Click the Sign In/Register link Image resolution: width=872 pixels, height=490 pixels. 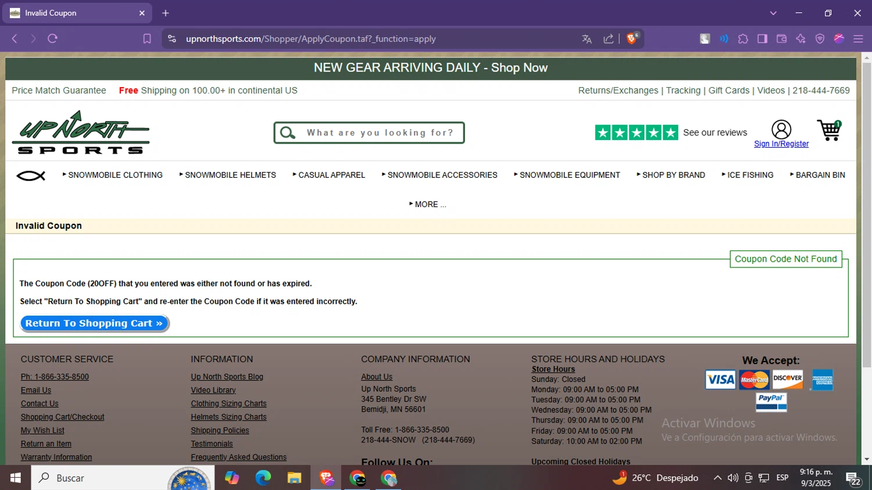click(x=781, y=144)
